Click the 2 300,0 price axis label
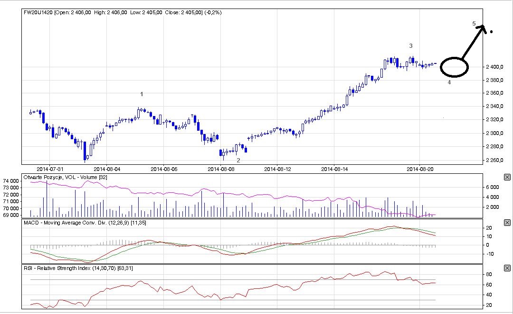513x314 pixels. click(494, 133)
